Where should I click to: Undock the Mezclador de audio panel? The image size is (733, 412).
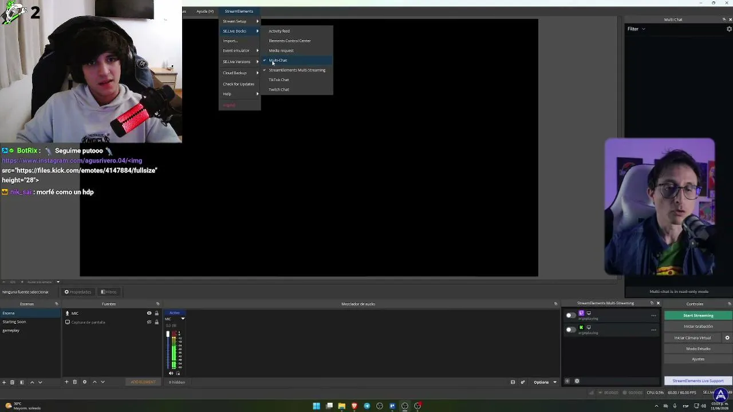coord(555,304)
